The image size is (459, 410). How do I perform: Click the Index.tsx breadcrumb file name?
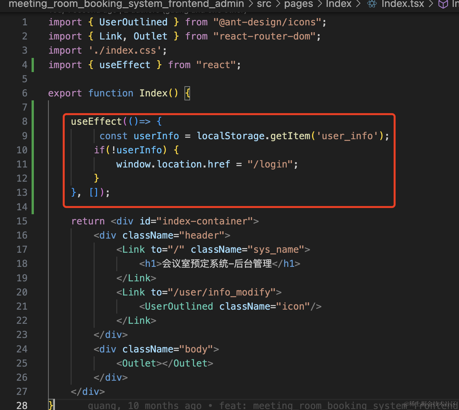click(x=403, y=4)
